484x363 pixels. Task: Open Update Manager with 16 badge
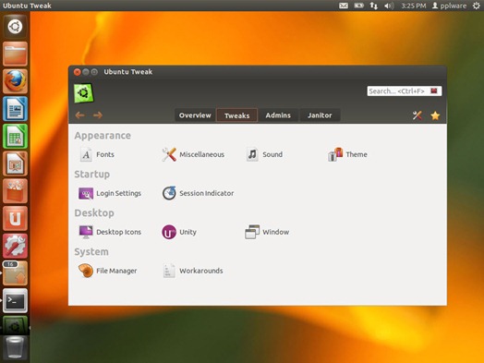click(15, 273)
